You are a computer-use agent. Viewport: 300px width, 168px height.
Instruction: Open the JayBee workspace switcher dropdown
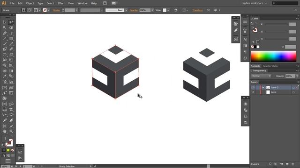255,3
